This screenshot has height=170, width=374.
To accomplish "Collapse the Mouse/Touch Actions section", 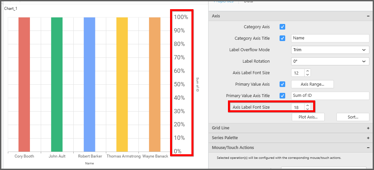I will tap(368, 148).
